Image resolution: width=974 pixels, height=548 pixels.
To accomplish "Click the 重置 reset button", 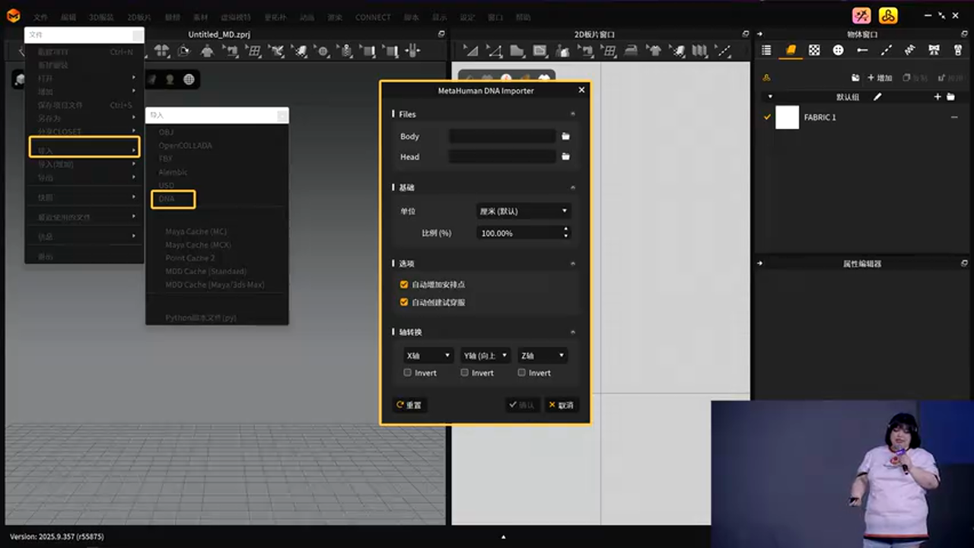I will [409, 405].
